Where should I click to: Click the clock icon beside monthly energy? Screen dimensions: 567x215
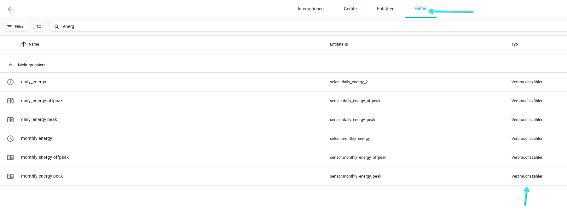(10, 139)
